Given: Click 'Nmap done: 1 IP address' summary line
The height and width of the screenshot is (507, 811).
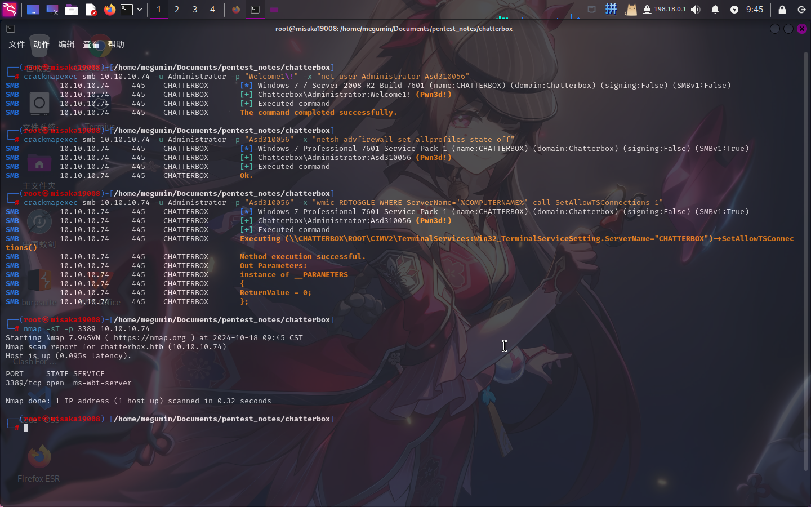Looking at the screenshot, I should pos(139,401).
